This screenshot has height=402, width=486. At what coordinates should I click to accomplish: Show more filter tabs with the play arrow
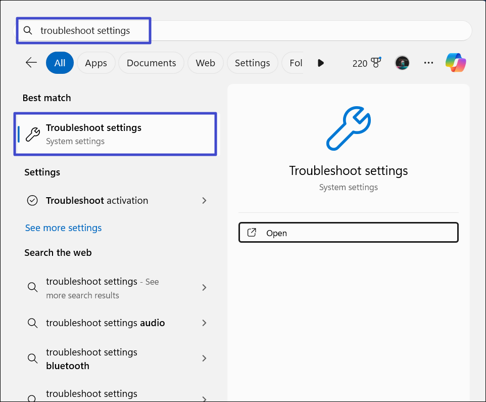click(321, 63)
